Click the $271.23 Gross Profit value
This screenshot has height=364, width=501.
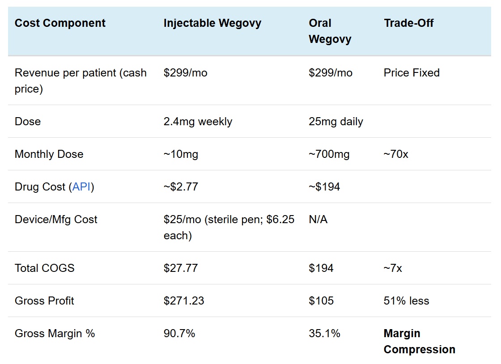point(184,301)
